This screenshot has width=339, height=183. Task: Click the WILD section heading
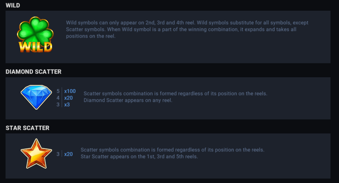13,5
